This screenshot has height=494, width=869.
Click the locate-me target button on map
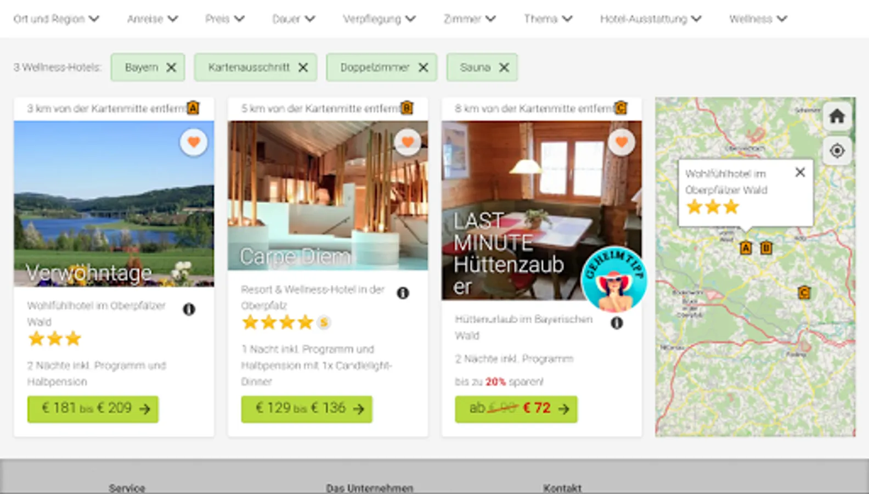pos(837,150)
